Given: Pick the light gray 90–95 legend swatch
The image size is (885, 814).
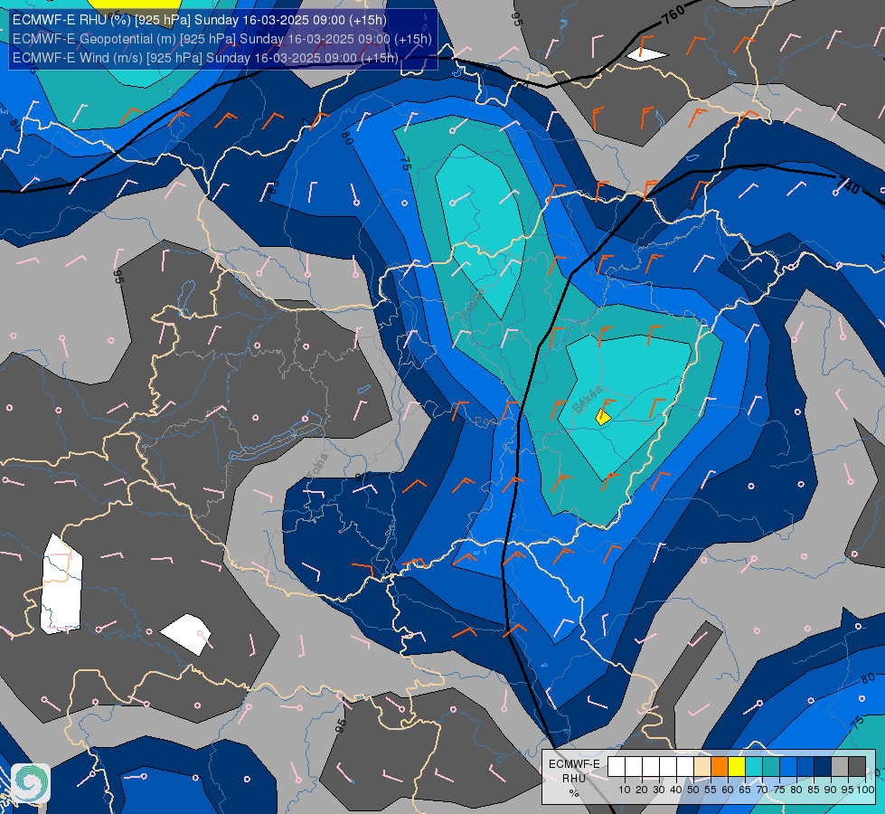Looking at the screenshot, I should click(x=840, y=766).
